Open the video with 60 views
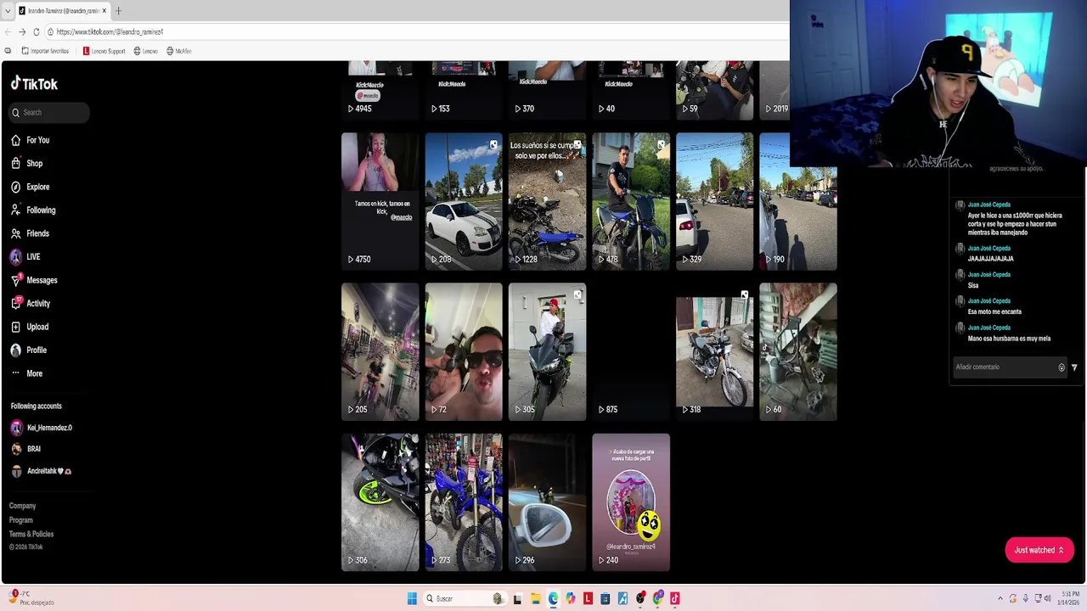The height and width of the screenshot is (611, 1087). click(x=797, y=351)
